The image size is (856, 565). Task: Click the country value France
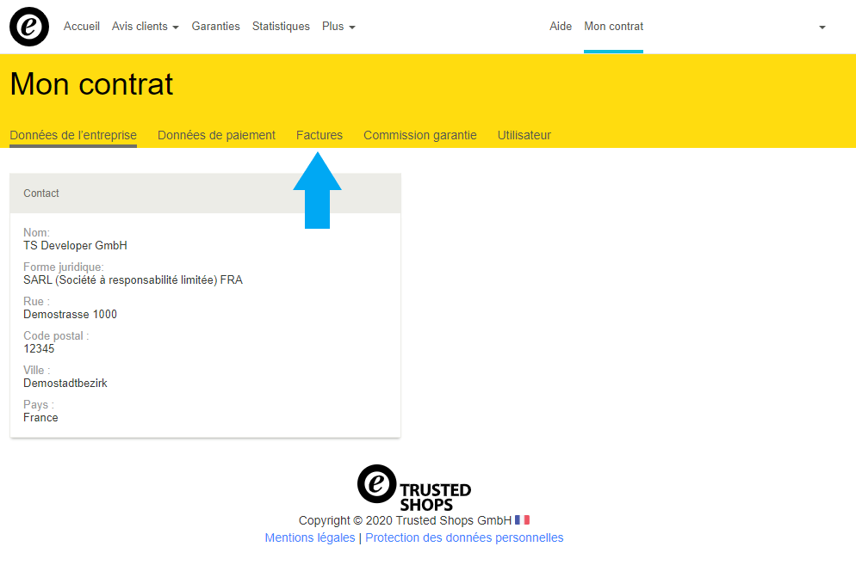[40, 417]
